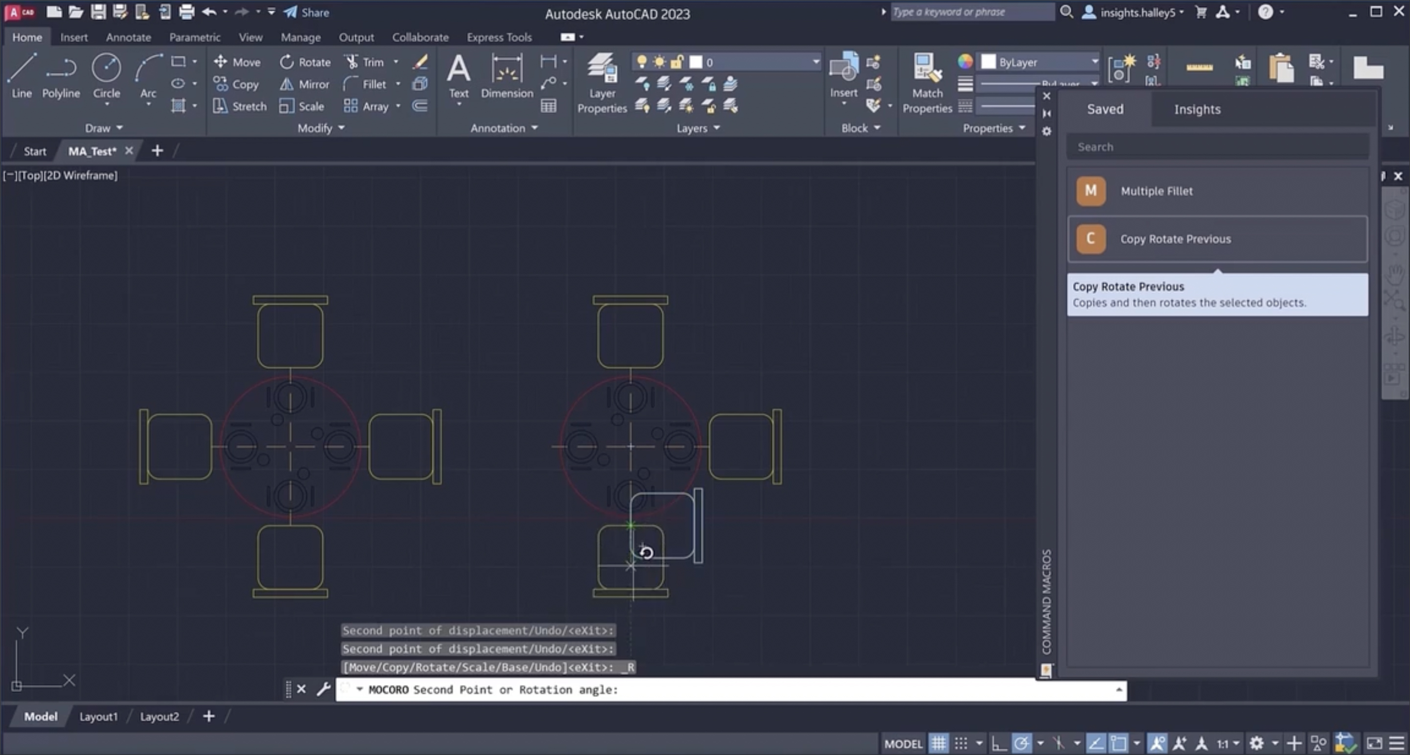The width and height of the screenshot is (1410, 755).
Task: Click the object color wheel swatch
Action: point(965,61)
